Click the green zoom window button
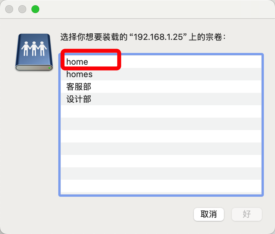Screen dimensions: 275x234 (x=35, y=9)
